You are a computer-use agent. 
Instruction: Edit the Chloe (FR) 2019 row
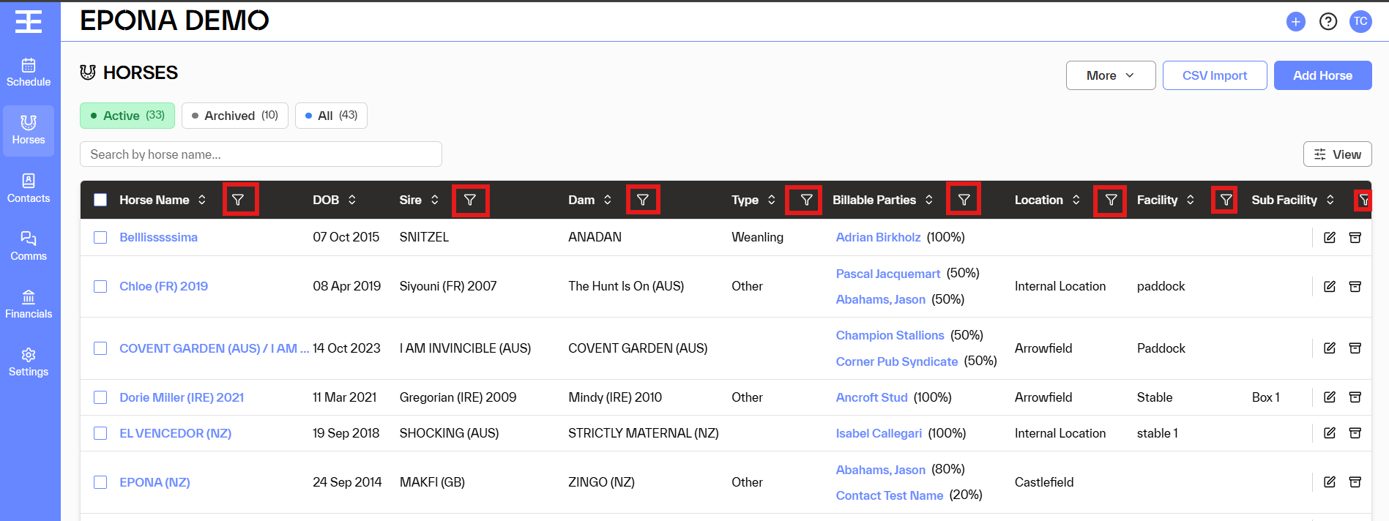pos(1330,286)
